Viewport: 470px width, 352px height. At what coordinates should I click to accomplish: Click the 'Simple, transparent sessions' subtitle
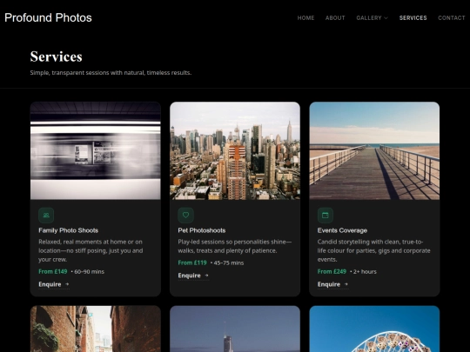coord(111,73)
